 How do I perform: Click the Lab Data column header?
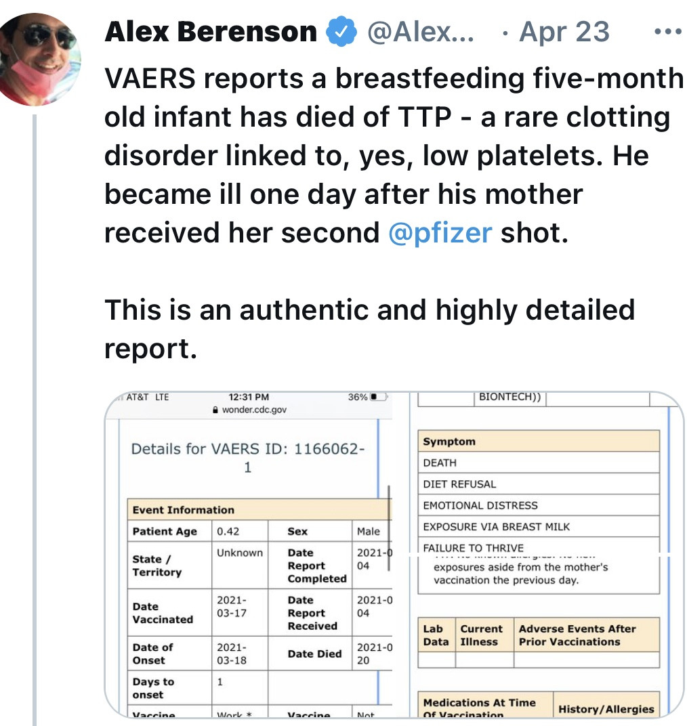[x=436, y=635]
